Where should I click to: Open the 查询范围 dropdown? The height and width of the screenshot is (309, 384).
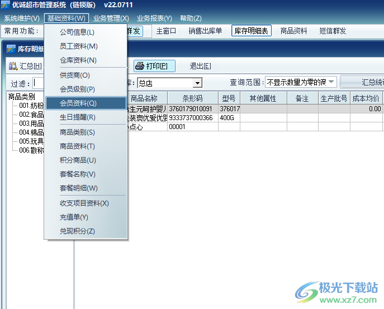tap(331, 82)
